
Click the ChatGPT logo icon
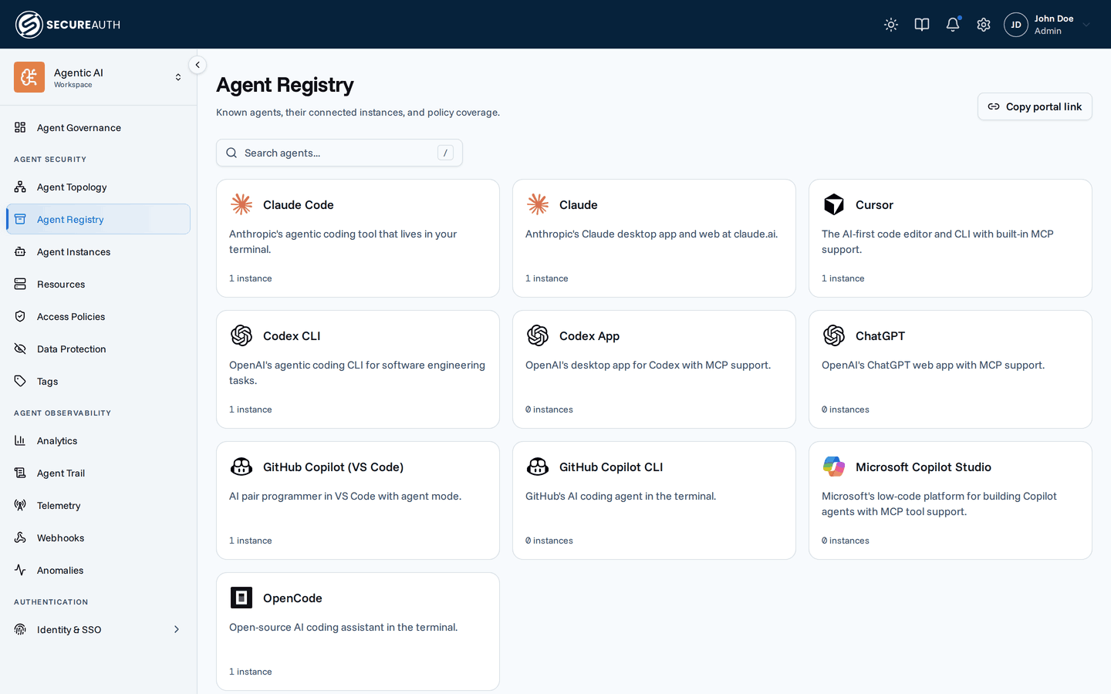point(834,335)
